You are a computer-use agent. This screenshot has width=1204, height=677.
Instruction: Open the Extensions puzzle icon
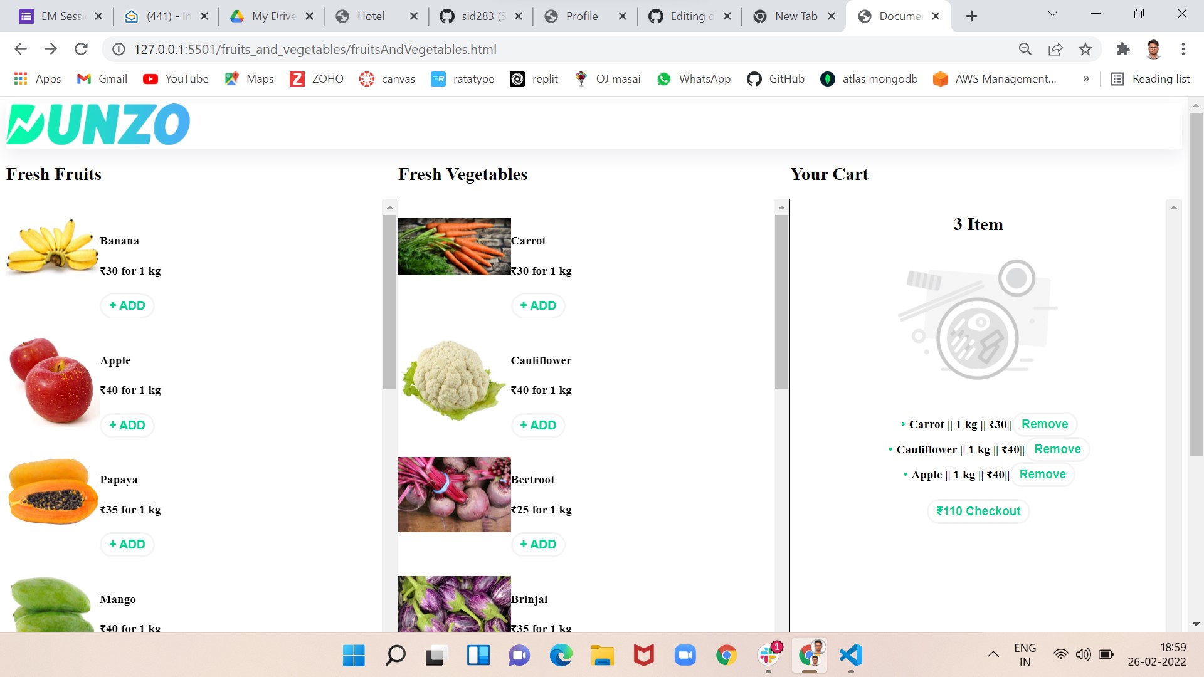pyautogui.click(x=1122, y=49)
